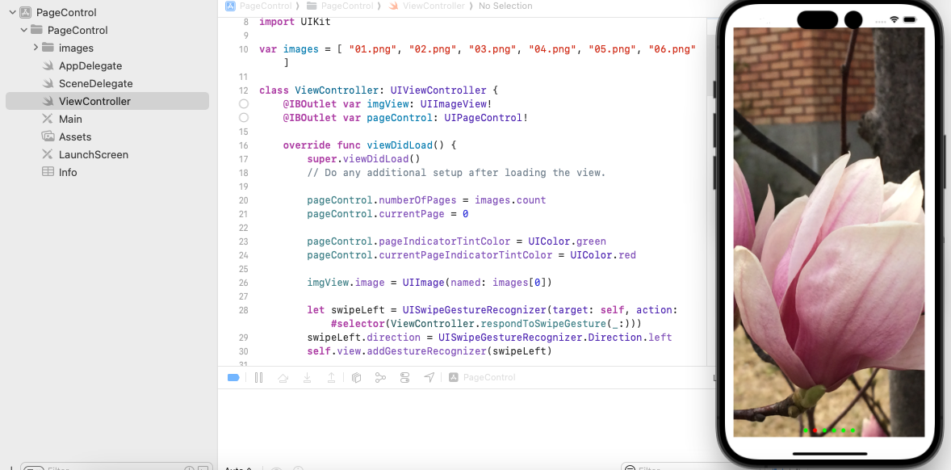951x470 pixels.
Task: Click 'UISwipeGestureRecognizer.Direction.left' in line 29
Action: coord(555,338)
